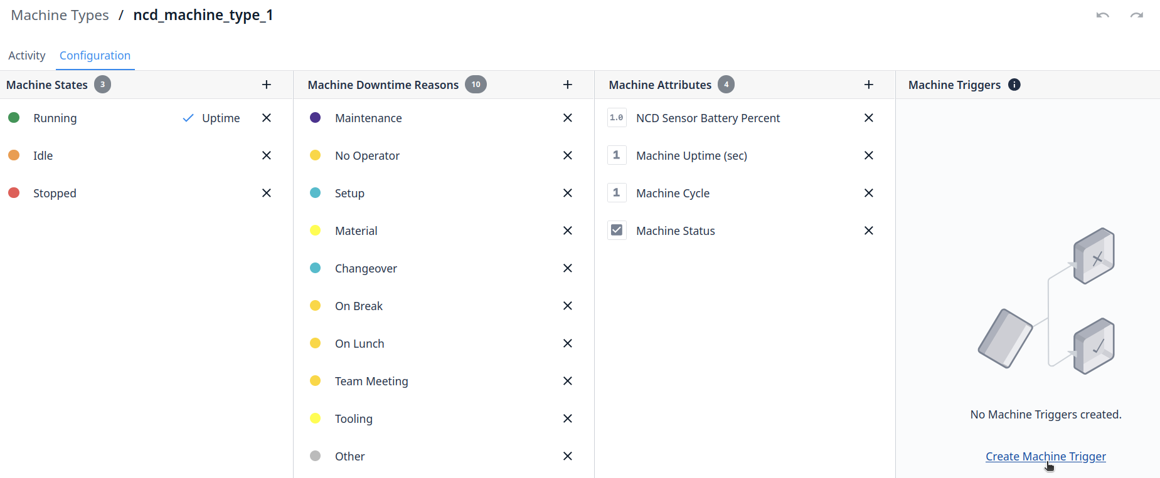Open the Machine Triggers info icon
This screenshot has height=478, width=1160.
click(x=1014, y=85)
